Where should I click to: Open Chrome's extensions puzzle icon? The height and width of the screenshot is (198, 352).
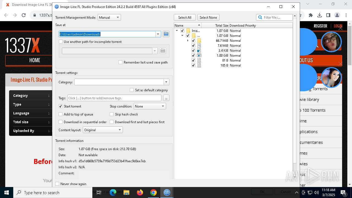[311, 15]
